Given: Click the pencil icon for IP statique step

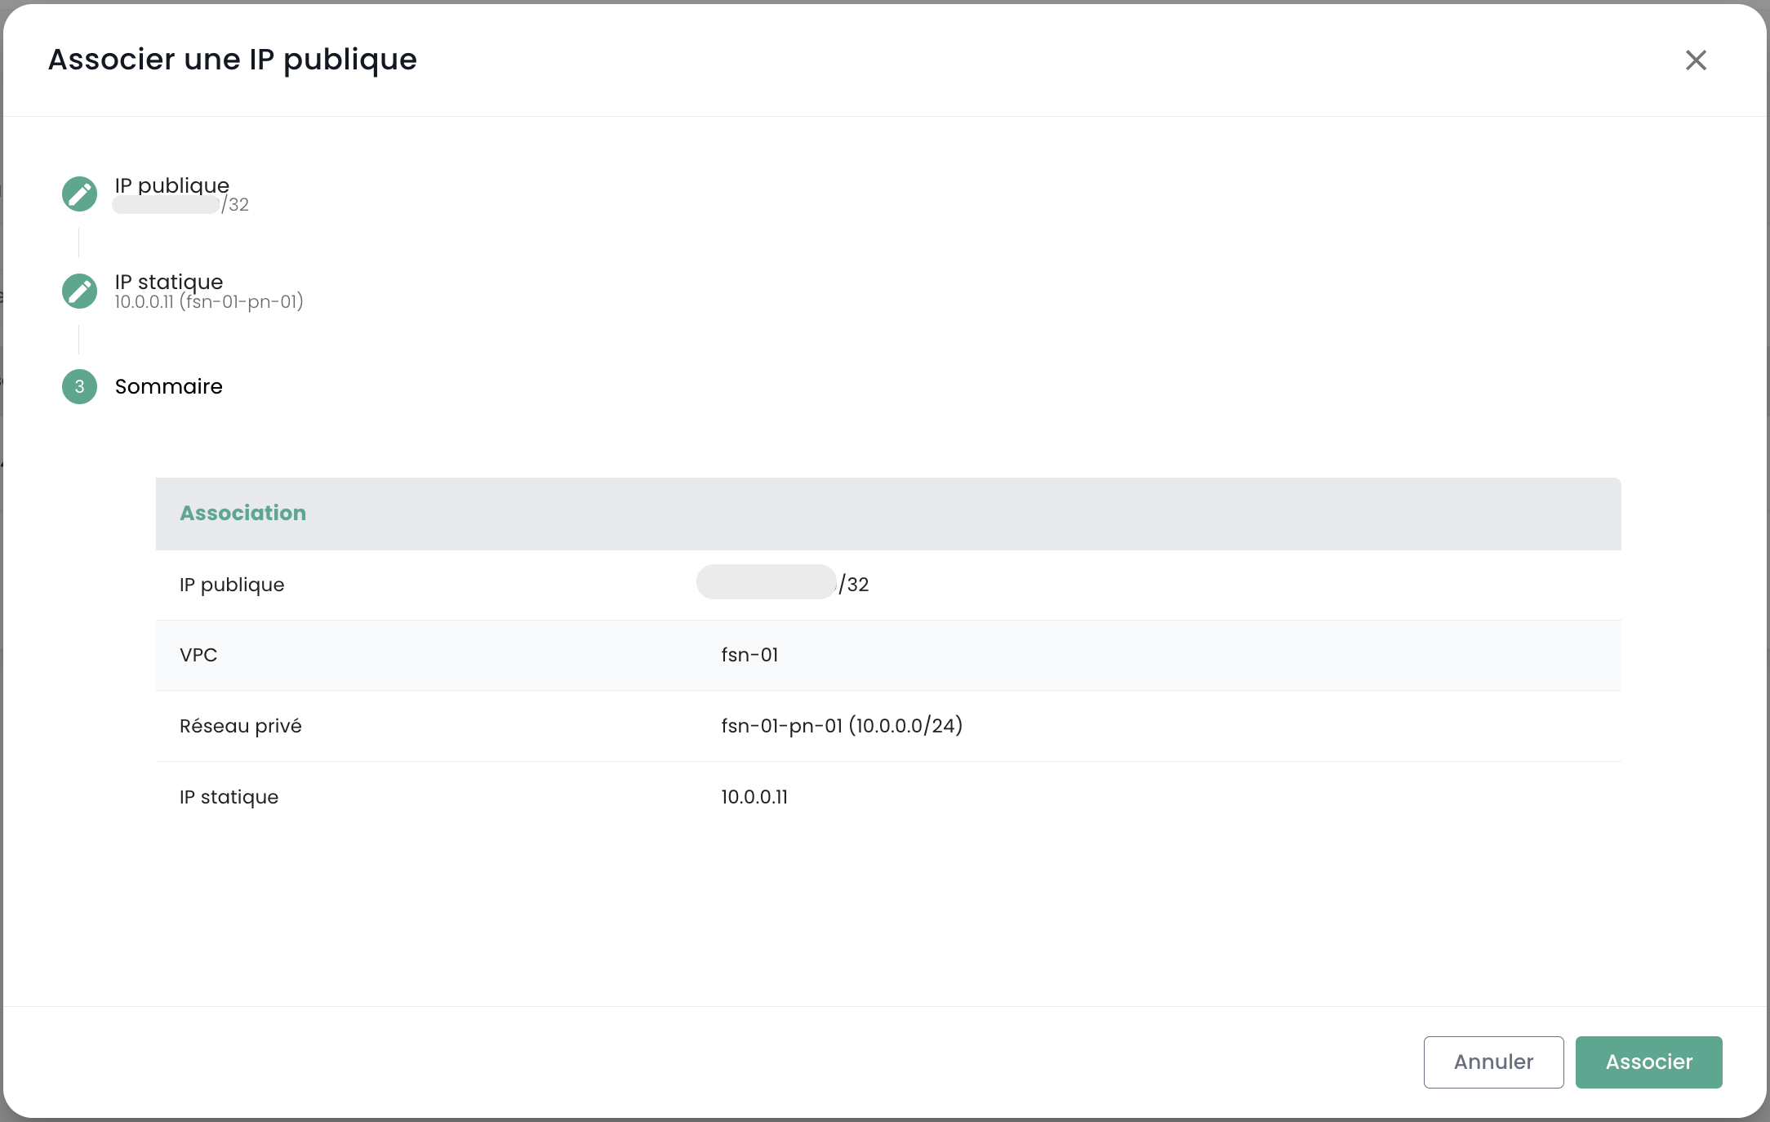Looking at the screenshot, I should [x=79, y=291].
